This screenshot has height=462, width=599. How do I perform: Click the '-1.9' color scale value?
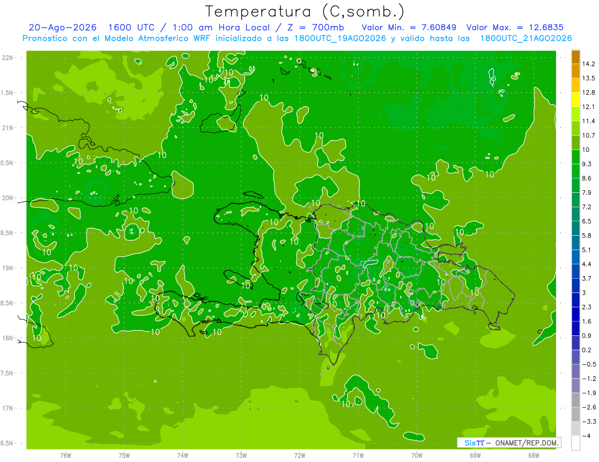point(589,393)
